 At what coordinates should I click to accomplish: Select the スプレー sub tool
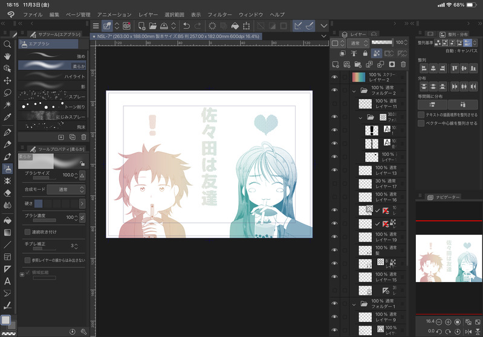(x=52, y=96)
